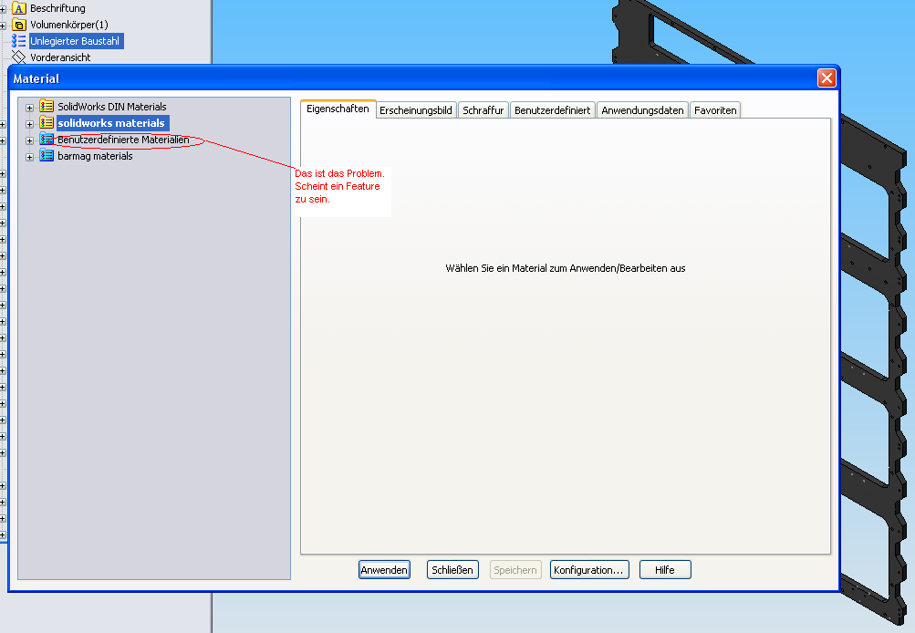Click the Vorderansicht plane icon
The height and width of the screenshot is (633, 915).
click(19, 57)
